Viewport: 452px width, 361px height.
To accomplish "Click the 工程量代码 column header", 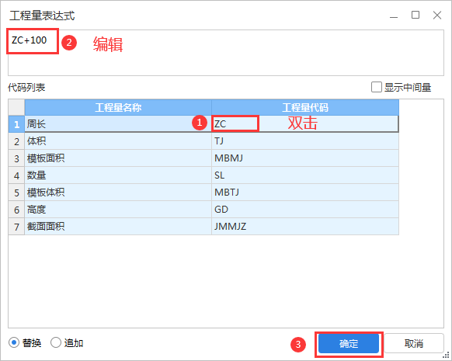I will pyautogui.click(x=305, y=107).
